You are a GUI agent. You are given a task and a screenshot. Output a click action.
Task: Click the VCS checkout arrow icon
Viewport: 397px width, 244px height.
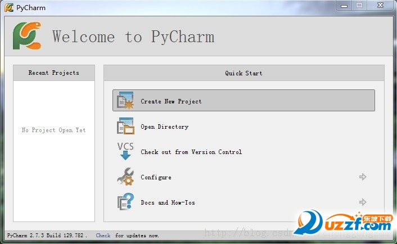click(125, 151)
